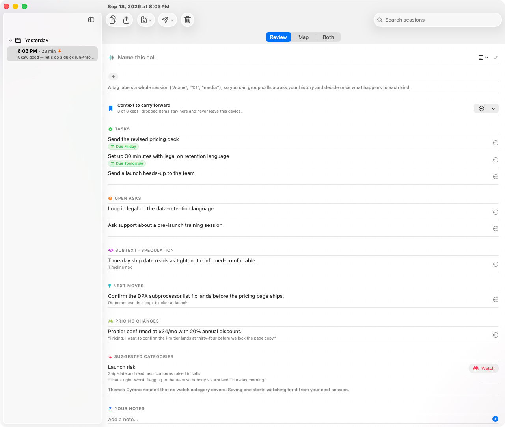The image size is (505, 427).
Task: Click the Launch risk suggested category
Action: pos(121,367)
